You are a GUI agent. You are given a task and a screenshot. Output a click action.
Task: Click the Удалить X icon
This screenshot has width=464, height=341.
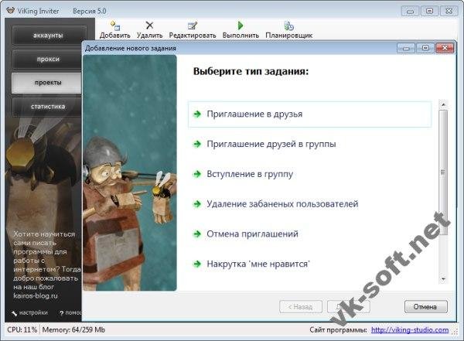pyautogui.click(x=150, y=26)
